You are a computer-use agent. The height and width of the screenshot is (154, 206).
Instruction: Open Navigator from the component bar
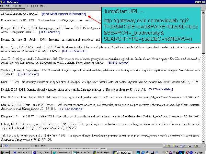(x=169, y=146)
